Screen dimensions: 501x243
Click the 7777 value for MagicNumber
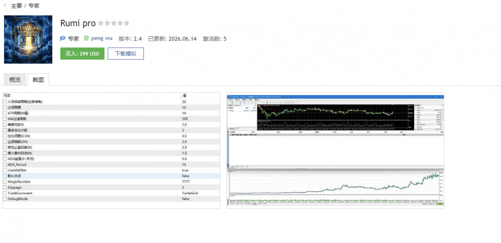pos(186,182)
